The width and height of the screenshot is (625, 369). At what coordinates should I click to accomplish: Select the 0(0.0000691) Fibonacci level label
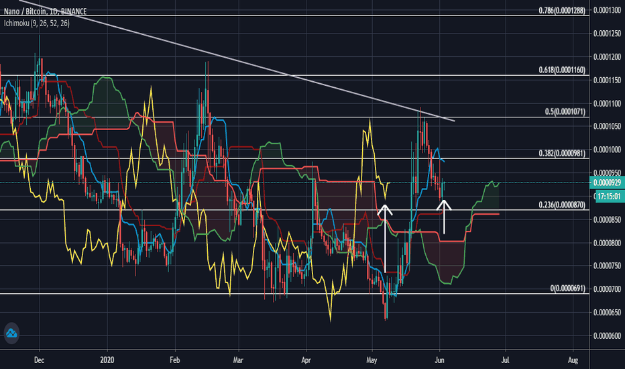pyautogui.click(x=567, y=288)
